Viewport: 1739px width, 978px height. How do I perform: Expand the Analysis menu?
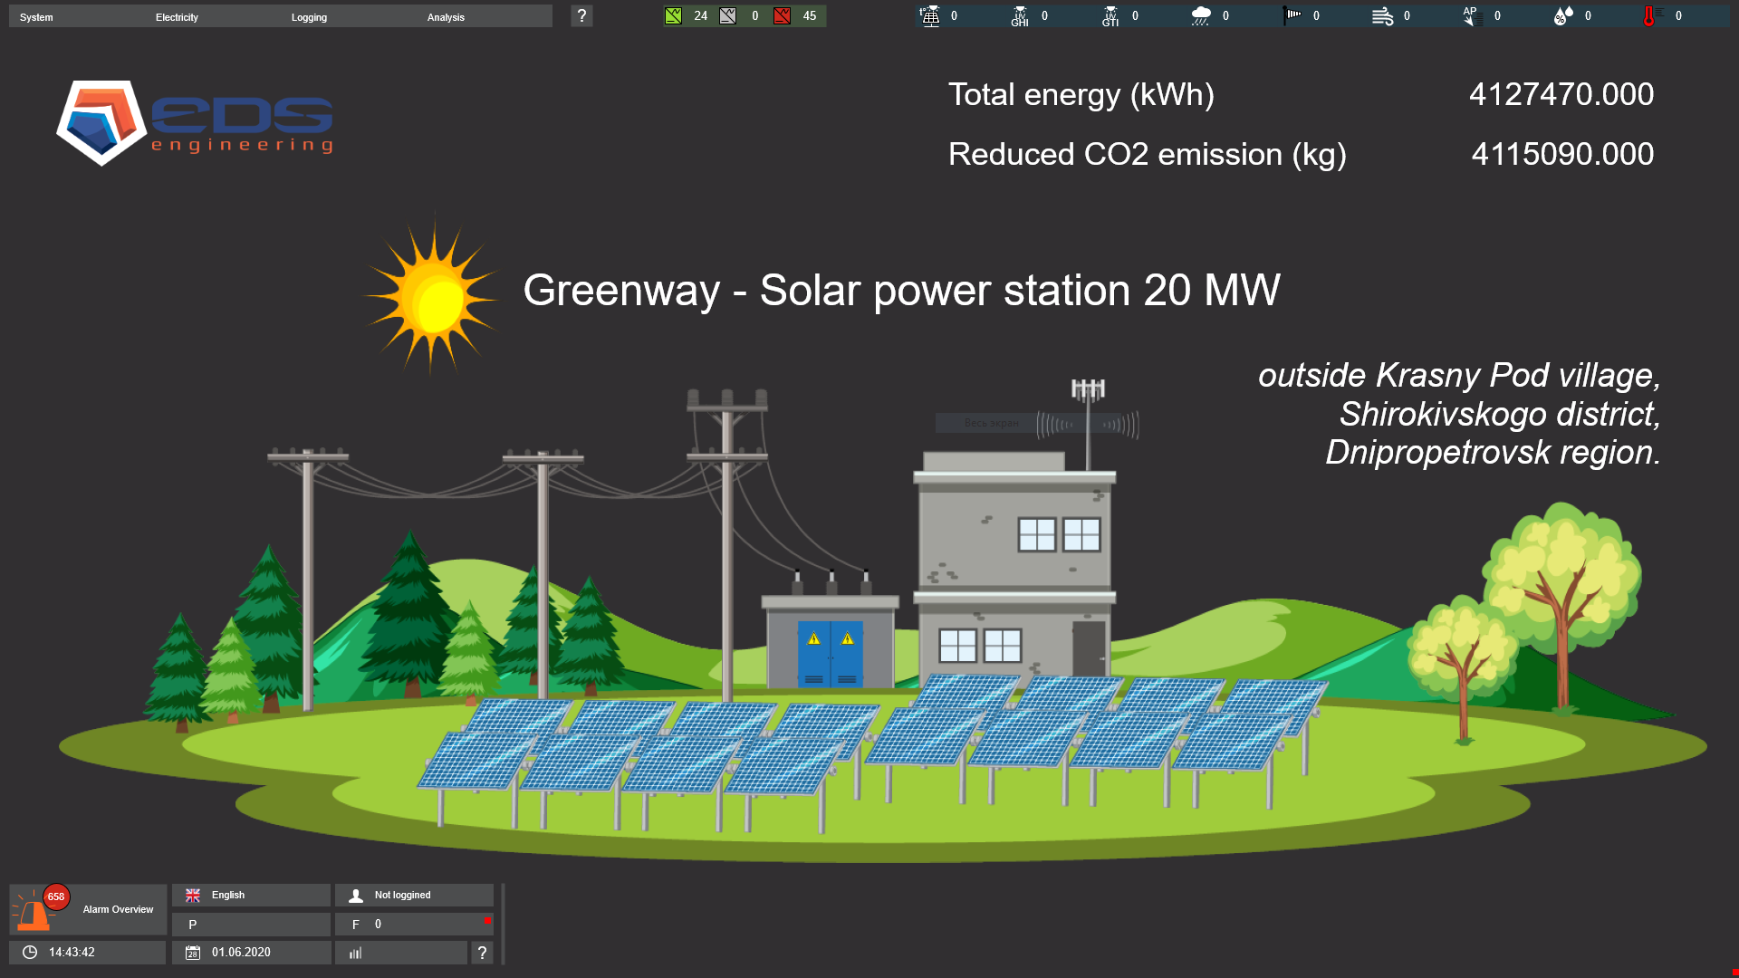pyautogui.click(x=446, y=17)
